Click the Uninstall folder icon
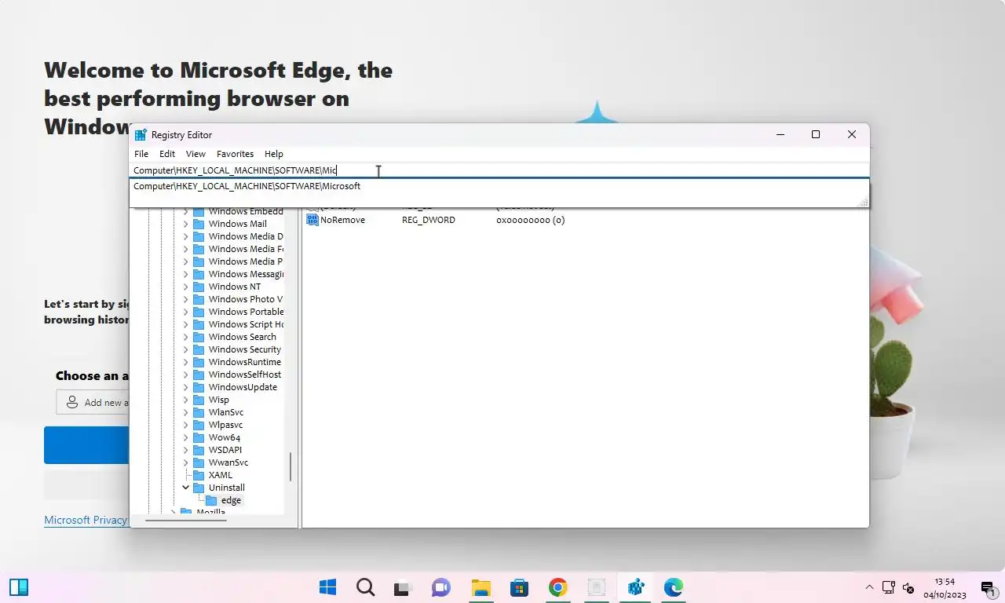 click(199, 488)
